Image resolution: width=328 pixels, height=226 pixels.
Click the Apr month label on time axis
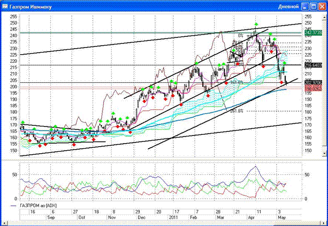[x=251, y=217]
